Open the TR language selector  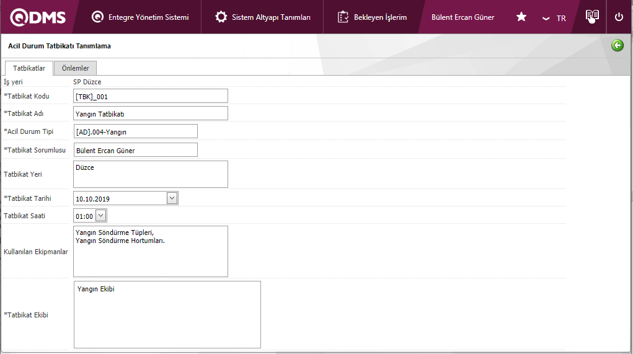point(554,18)
